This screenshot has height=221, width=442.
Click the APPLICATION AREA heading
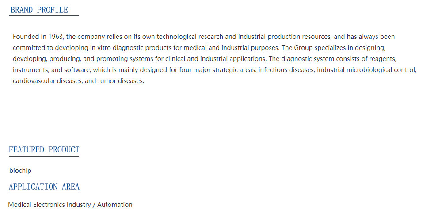coord(44,187)
